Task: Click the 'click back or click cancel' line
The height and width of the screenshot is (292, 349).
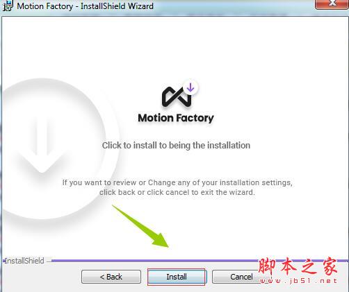Action: [x=177, y=192]
